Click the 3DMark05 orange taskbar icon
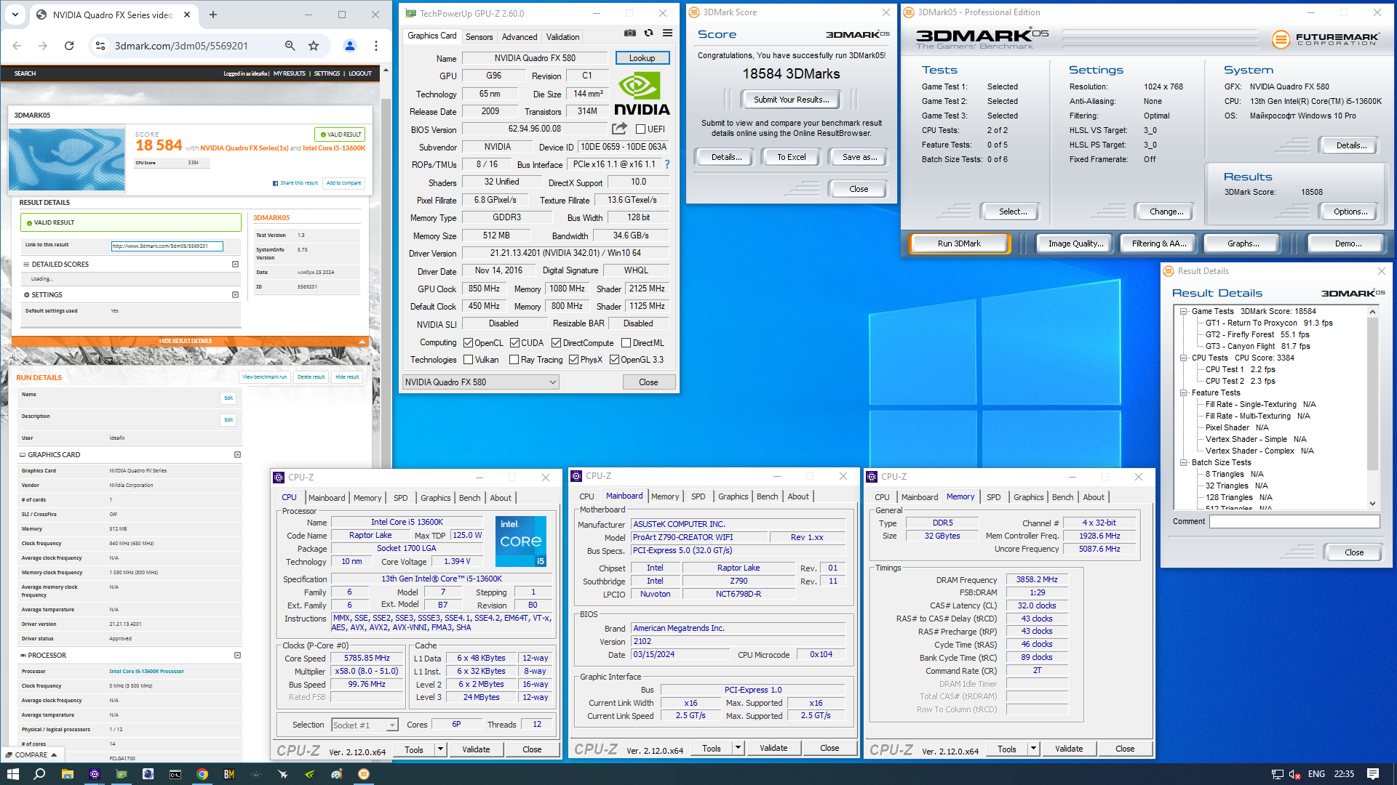This screenshot has width=1397, height=785. coord(364,774)
